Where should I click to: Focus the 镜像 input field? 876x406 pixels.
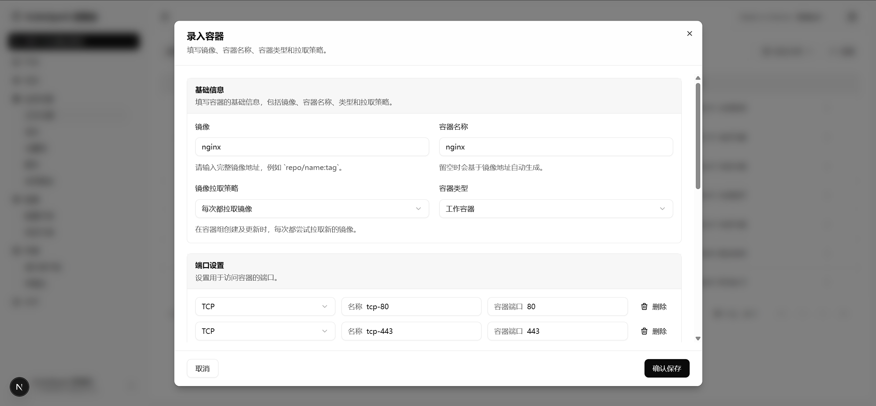click(x=312, y=147)
